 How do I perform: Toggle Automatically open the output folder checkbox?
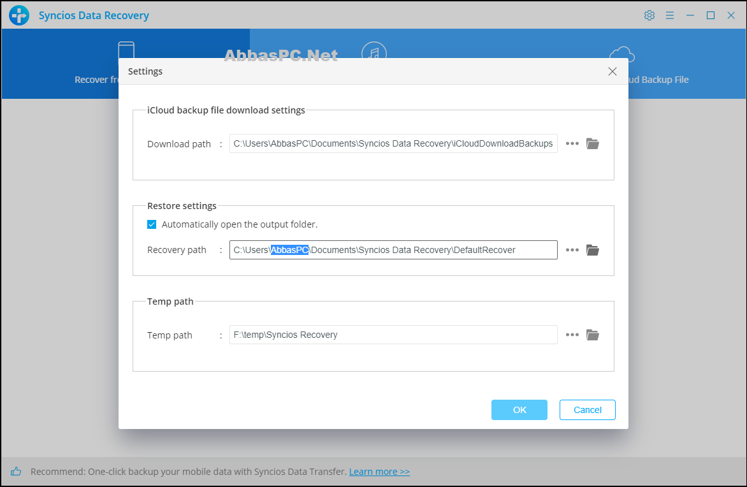[152, 224]
